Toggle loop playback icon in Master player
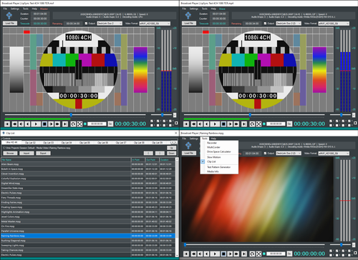358x260 pixels. click(x=73, y=124)
